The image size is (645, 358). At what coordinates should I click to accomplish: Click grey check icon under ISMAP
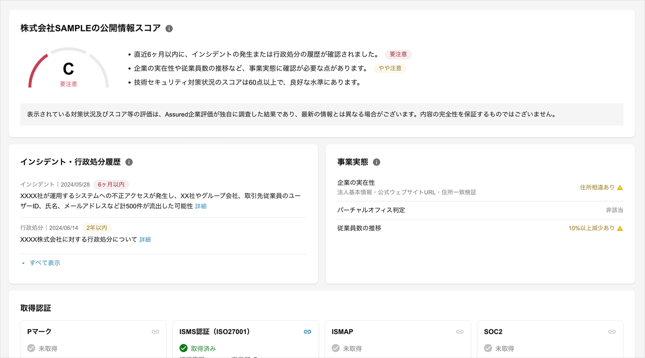coord(336,348)
